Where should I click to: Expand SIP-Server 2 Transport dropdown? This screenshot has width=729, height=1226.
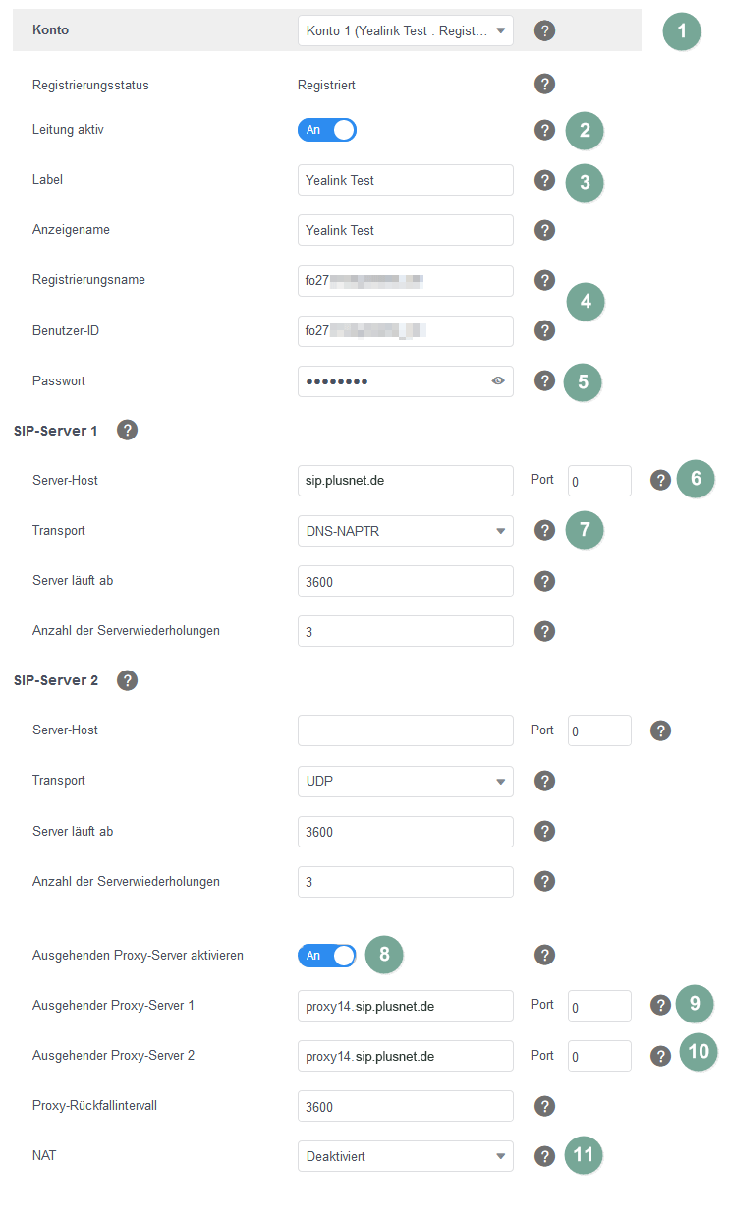point(405,782)
